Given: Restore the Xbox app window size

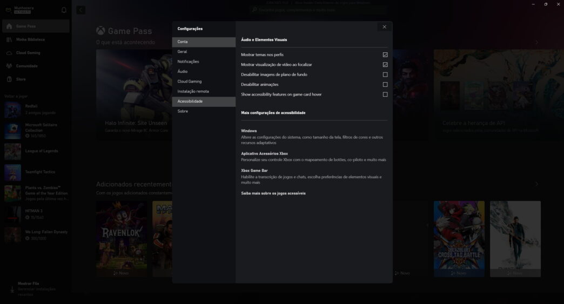Looking at the screenshot, I should pyautogui.click(x=546, y=4).
